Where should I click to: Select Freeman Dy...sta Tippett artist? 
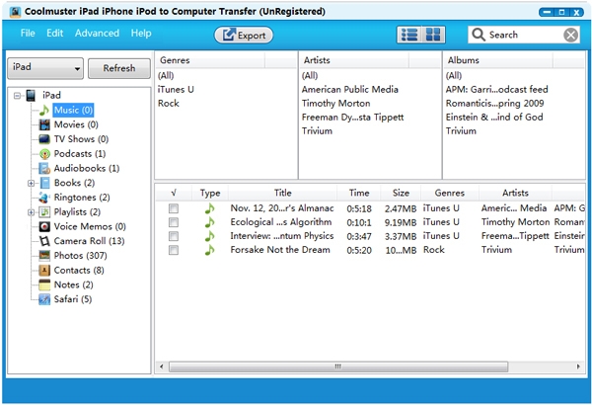(x=352, y=118)
